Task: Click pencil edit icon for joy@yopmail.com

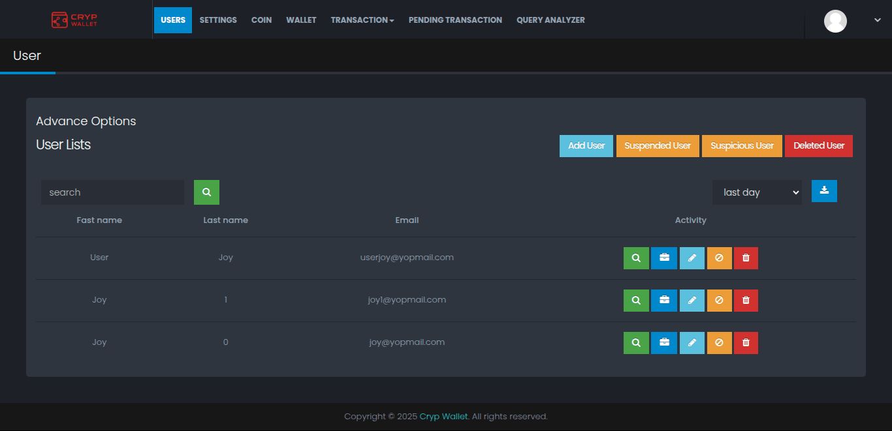Action: pyautogui.click(x=692, y=343)
